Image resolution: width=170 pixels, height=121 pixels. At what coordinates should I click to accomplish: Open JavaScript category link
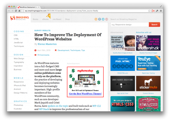[18, 43]
